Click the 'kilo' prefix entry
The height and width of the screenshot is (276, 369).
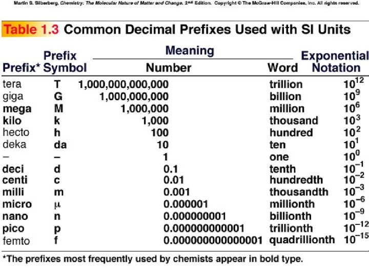point(12,121)
